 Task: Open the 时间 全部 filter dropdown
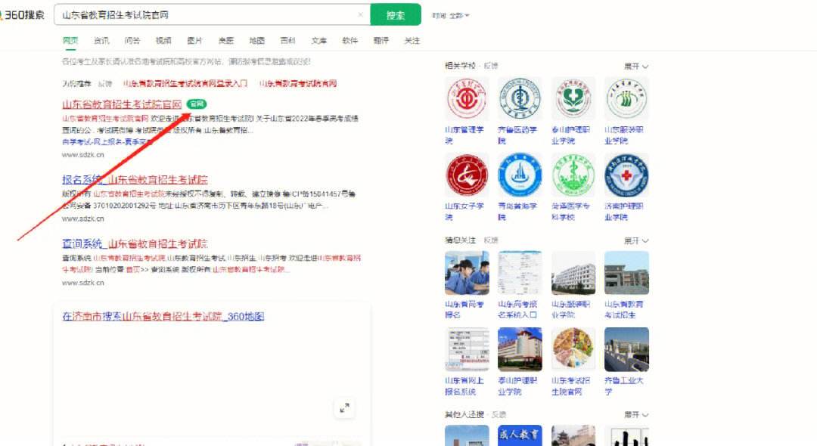451,16
